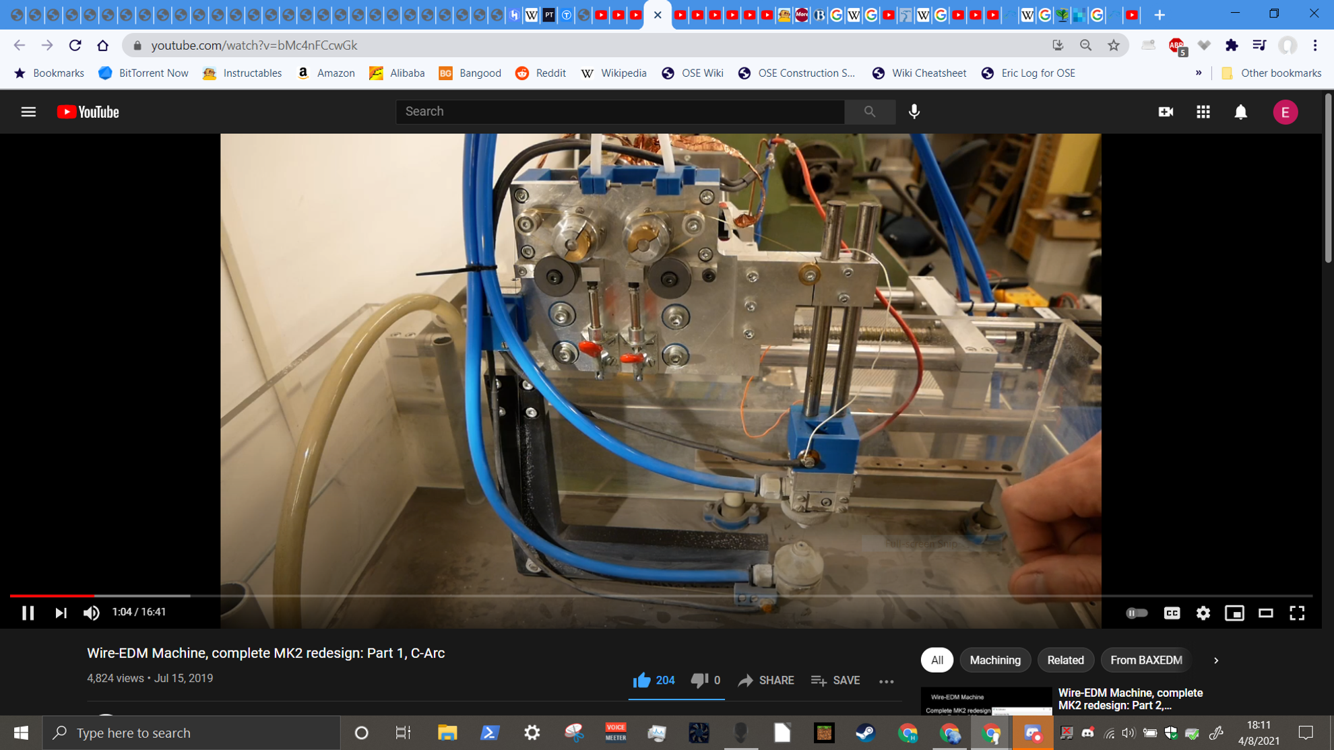Show more filter chips with arrow
1334x750 pixels.
1215,660
